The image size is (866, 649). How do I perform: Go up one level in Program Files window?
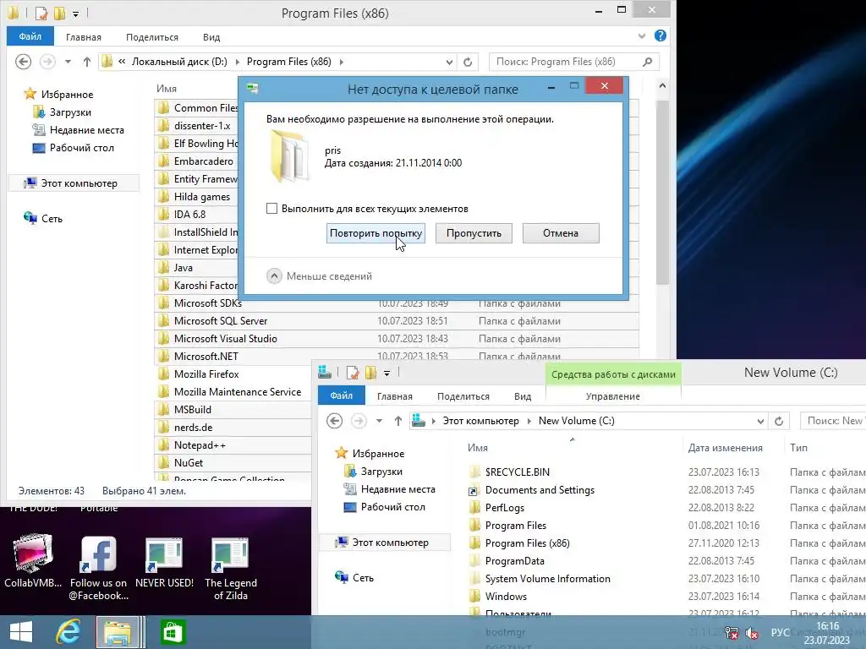(87, 62)
